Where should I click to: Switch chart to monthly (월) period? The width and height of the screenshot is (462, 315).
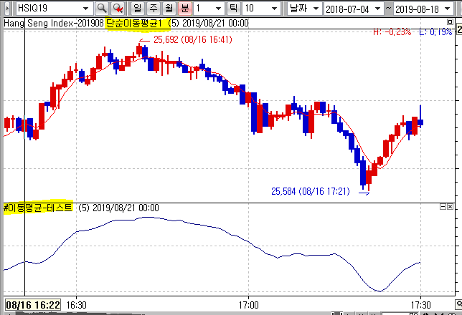tap(169, 8)
